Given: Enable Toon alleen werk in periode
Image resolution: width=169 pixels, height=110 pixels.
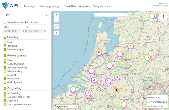Looking at the screenshot, I should [5, 22].
